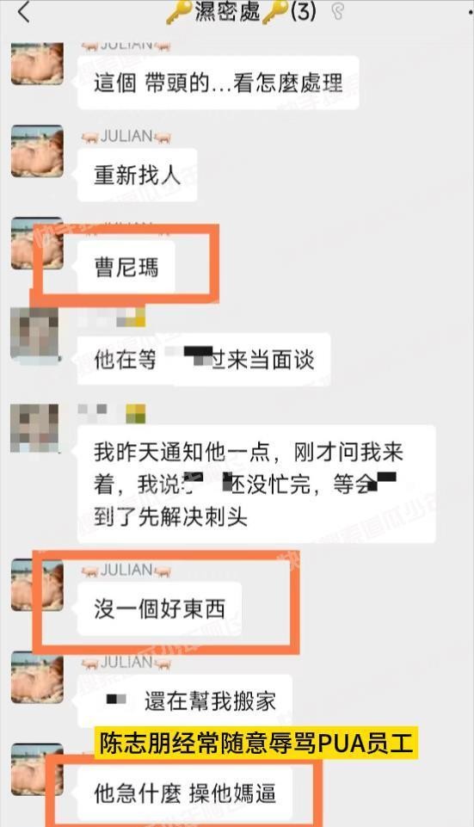Tap JULIAN's avatar beside 還在幫我搬家

coord(38,677)
